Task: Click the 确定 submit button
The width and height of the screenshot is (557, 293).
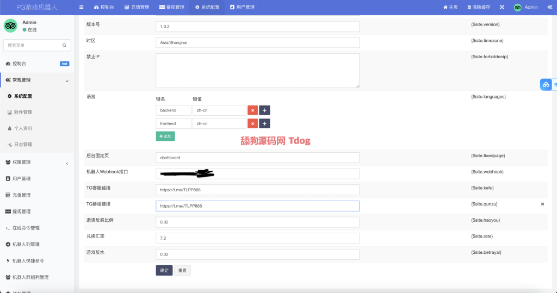Action: (x=164, y=270)
